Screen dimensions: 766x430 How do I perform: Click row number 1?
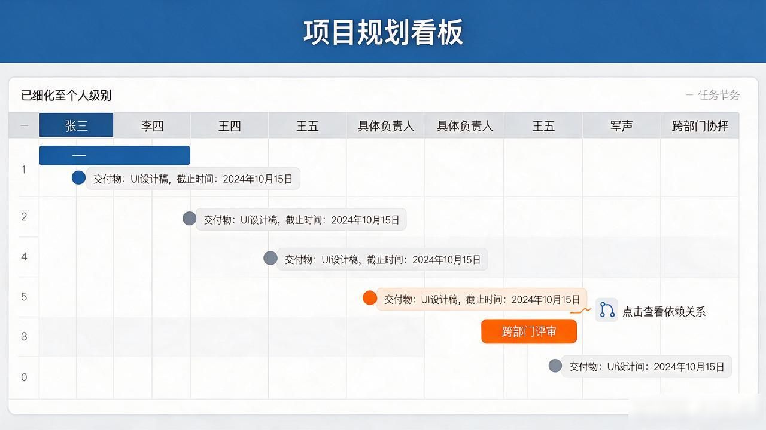click(24, 170)
